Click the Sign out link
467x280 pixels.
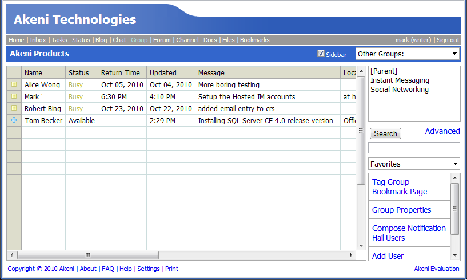[x=448, y=40]
